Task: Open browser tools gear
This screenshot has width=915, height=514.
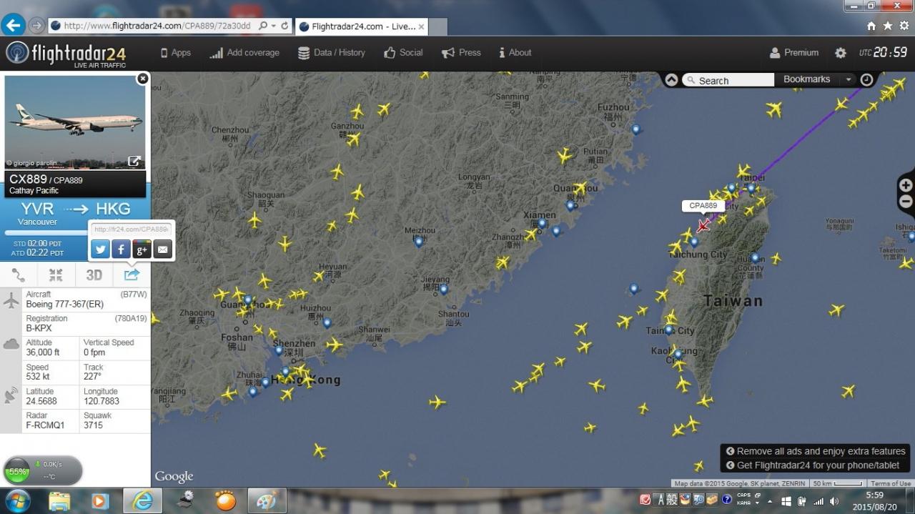Action: [x=904, y=26]
